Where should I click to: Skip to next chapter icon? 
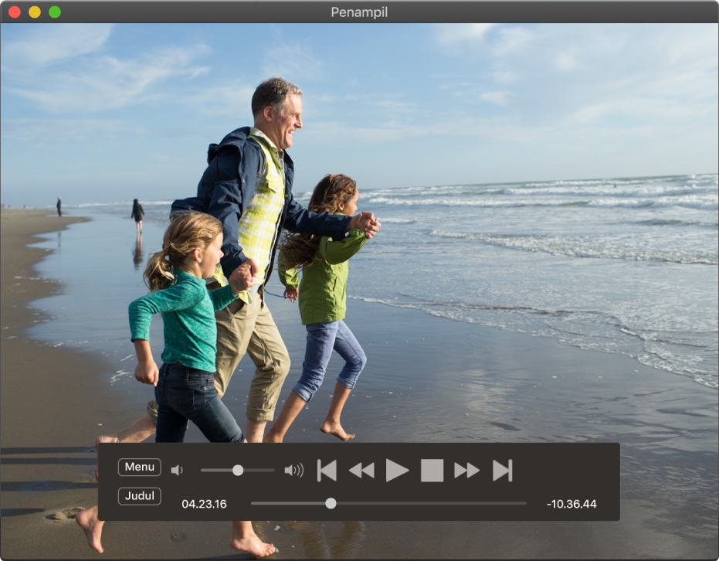502,470
